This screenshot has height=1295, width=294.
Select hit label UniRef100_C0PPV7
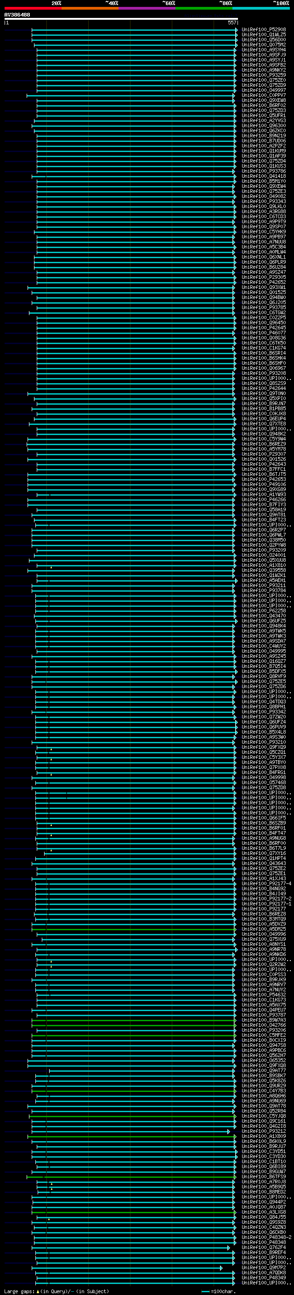tap(263, 96)
